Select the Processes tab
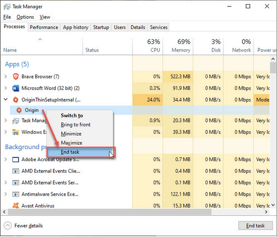Image resolution: width=277 pixels, height=237 pixels. coord(14,27)
